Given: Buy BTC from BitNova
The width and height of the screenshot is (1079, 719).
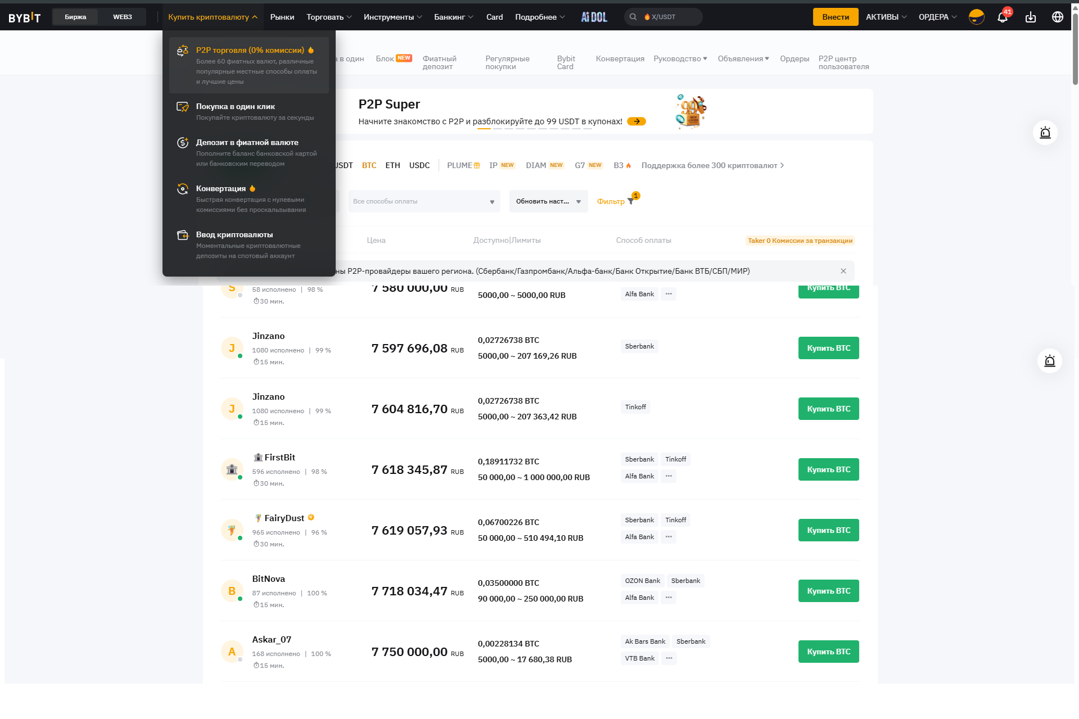Looking at the screenshot, I should 828,591.
